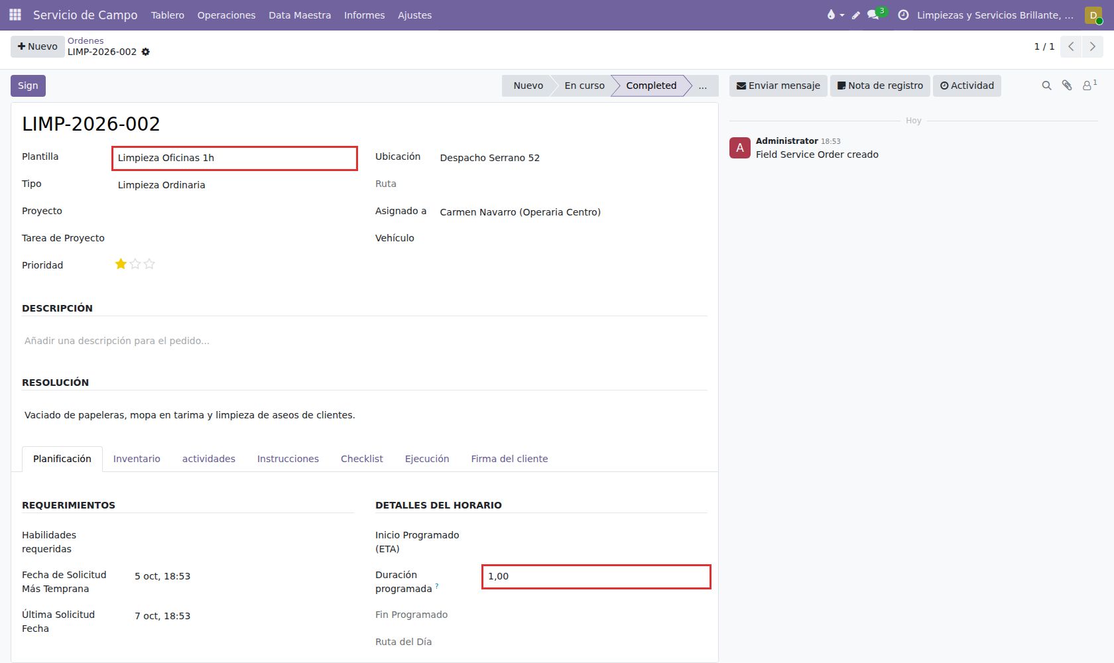Screen dimensions: 1114x663
Task: Click the water drop debug icon
Action: (835, 15)
